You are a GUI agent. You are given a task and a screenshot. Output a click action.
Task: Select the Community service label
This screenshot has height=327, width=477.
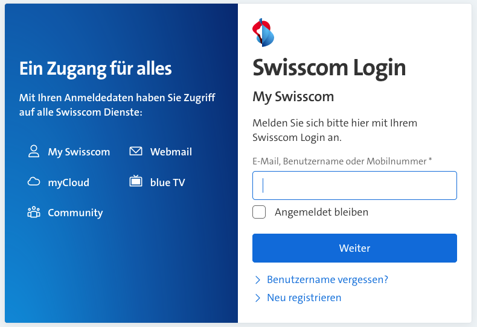click(x=75, y=213)
